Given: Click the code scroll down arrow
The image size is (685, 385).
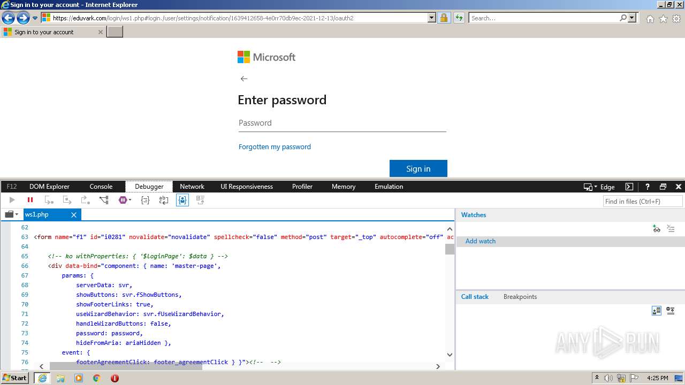Looking at the screenshot, I should (x=450, y=355).
